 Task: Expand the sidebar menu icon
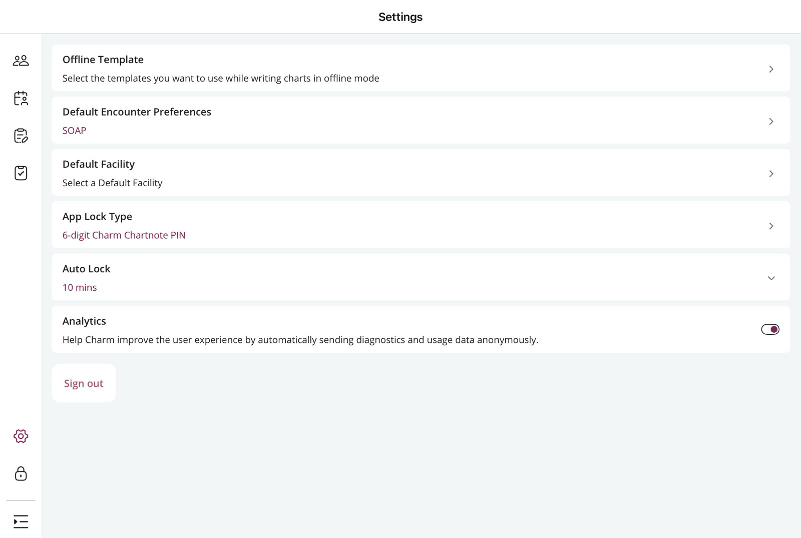point(21,521)
